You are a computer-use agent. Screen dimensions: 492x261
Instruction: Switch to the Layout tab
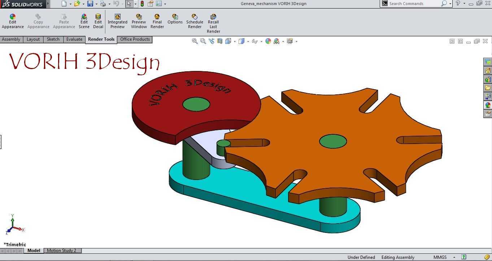pyautogui.click(x=33, y=39)
